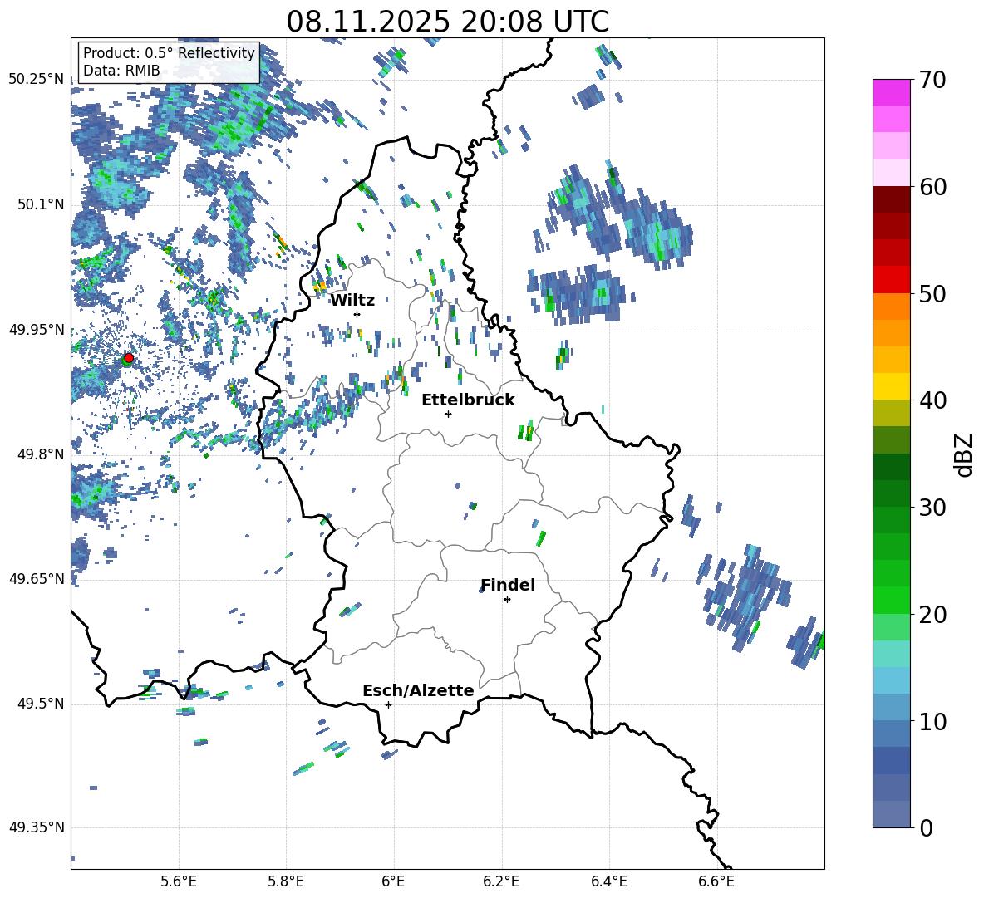Click the dBZ colorbar label
The width and height of the screenshot is (984, 898).
point(965,454)
